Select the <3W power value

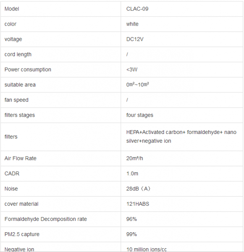tap(132, 70)
